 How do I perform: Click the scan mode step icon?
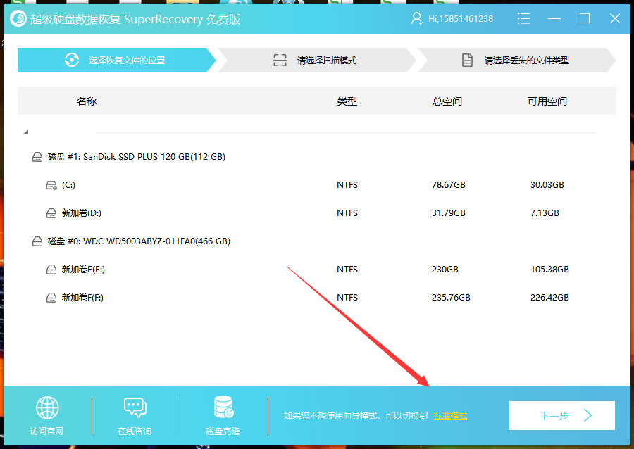tap(280, 60)
